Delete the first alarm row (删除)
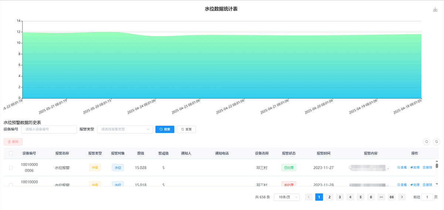The width and height of the screenshot is (444, 210). 427,168
